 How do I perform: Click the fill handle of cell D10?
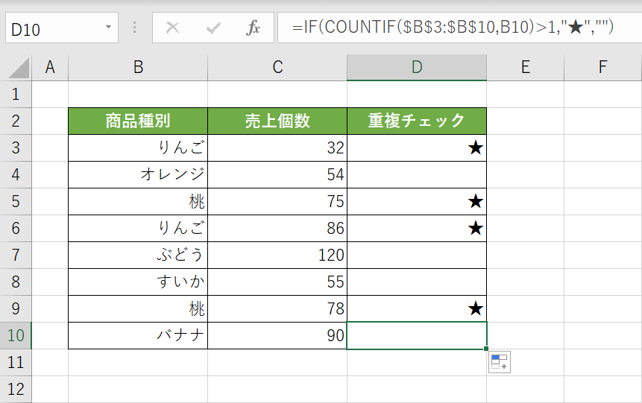486,349
